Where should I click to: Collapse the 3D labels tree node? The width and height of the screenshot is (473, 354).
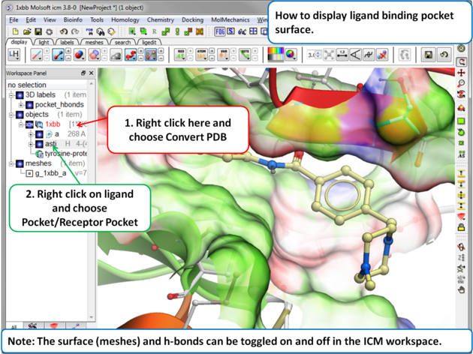point(11,95)
